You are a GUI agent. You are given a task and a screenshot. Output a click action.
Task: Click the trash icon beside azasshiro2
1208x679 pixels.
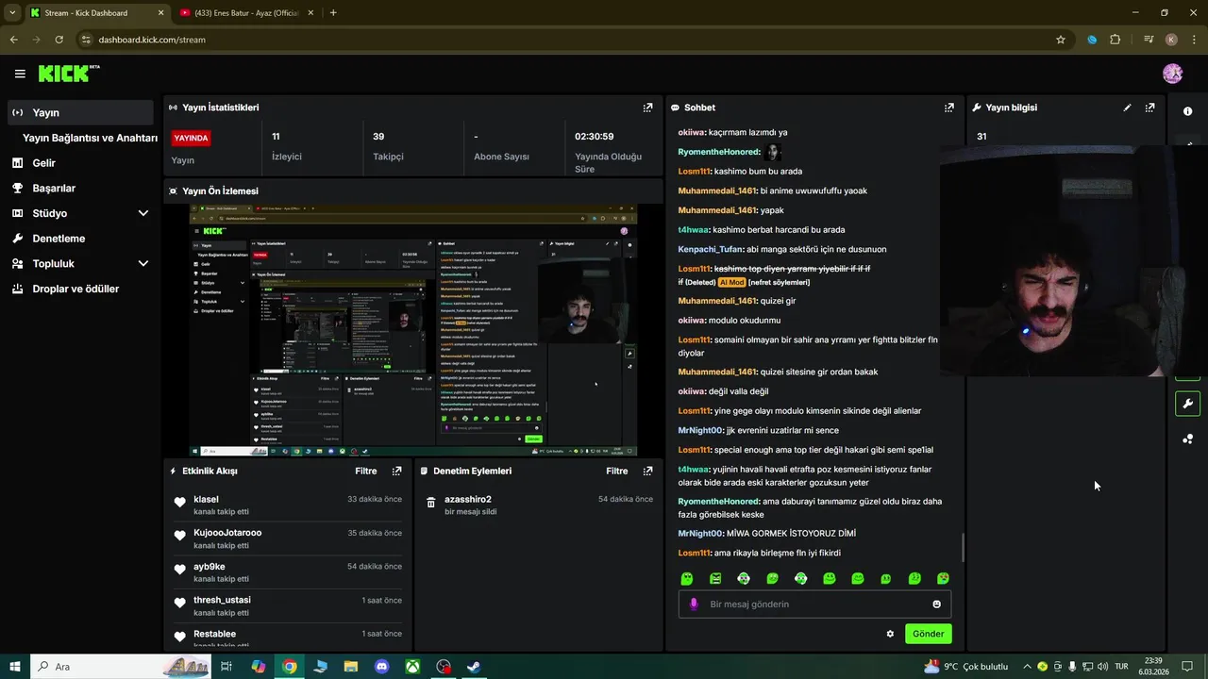431,503
